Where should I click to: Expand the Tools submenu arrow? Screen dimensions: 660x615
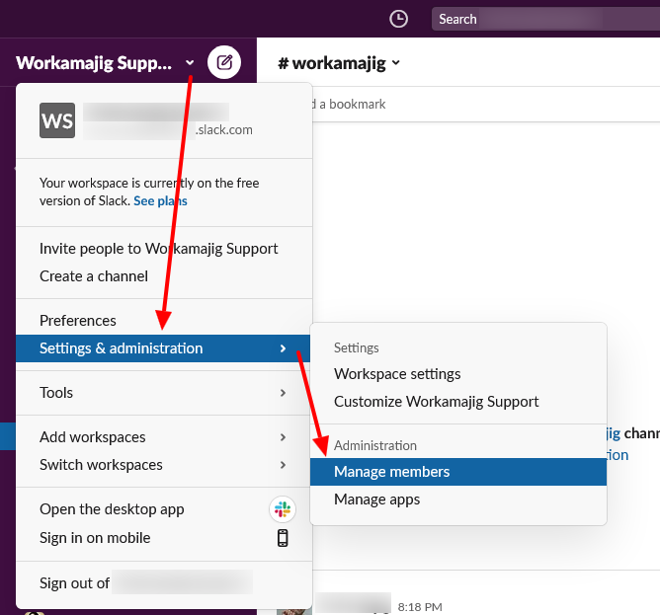283,393
